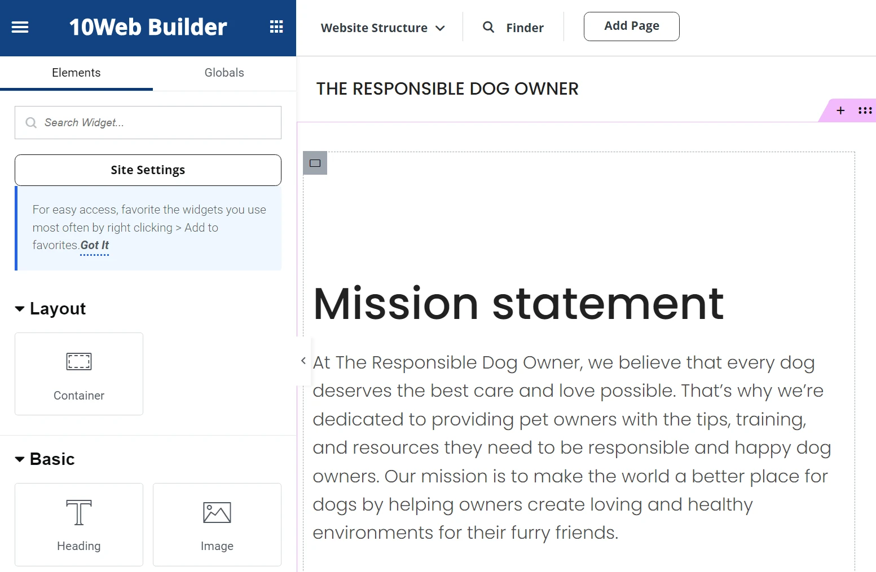Click the Add Page button
The width and height of the screenshot is (876, 572).
tap(632, 26)
